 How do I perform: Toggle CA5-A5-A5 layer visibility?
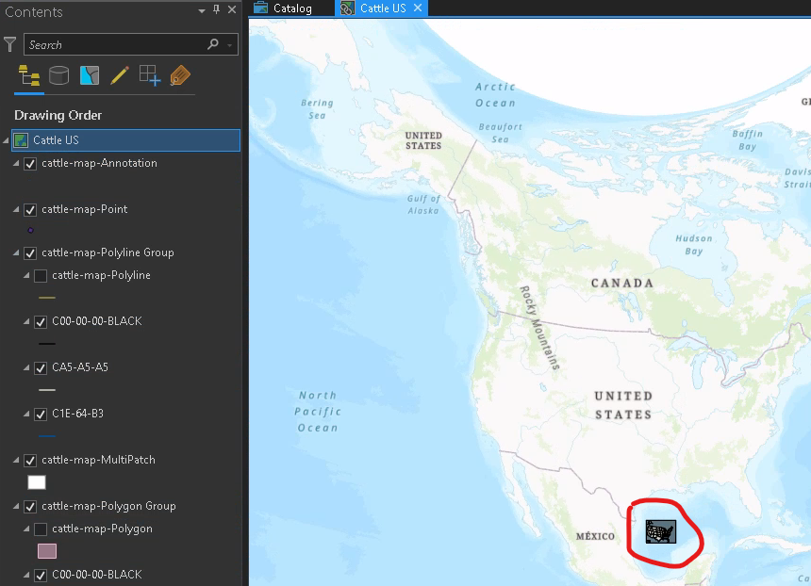pos(41,368)
